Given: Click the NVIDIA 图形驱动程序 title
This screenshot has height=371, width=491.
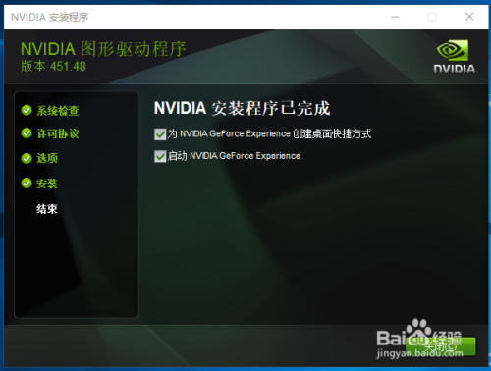Looking at the screenshot, I should [103, 49].
